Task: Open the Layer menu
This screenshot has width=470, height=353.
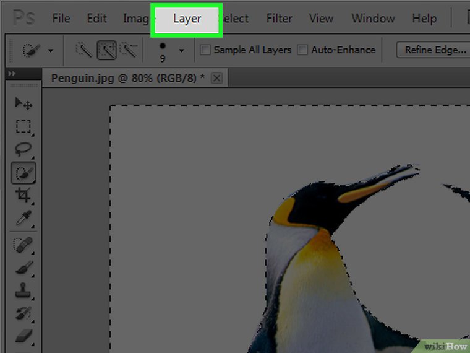Action: (x=186, y=20)
